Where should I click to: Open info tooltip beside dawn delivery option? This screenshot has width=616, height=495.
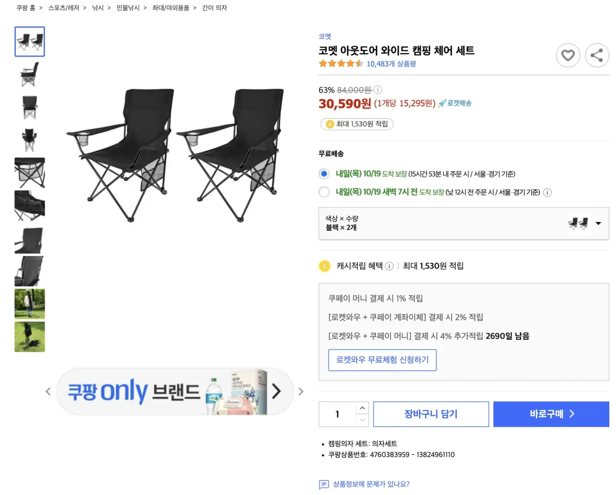[x=547, y=192]
